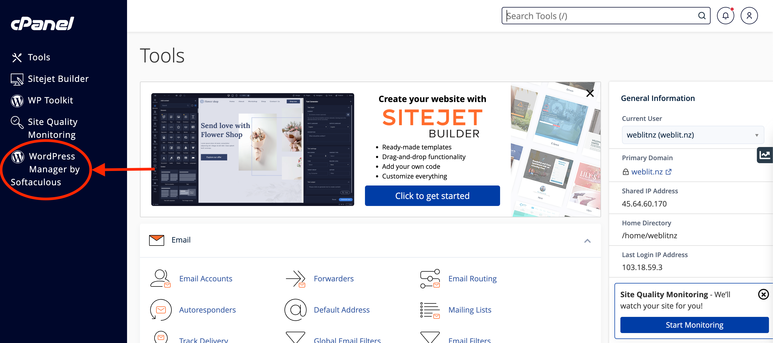Click the Email section header label

click(x=181, y=240)
